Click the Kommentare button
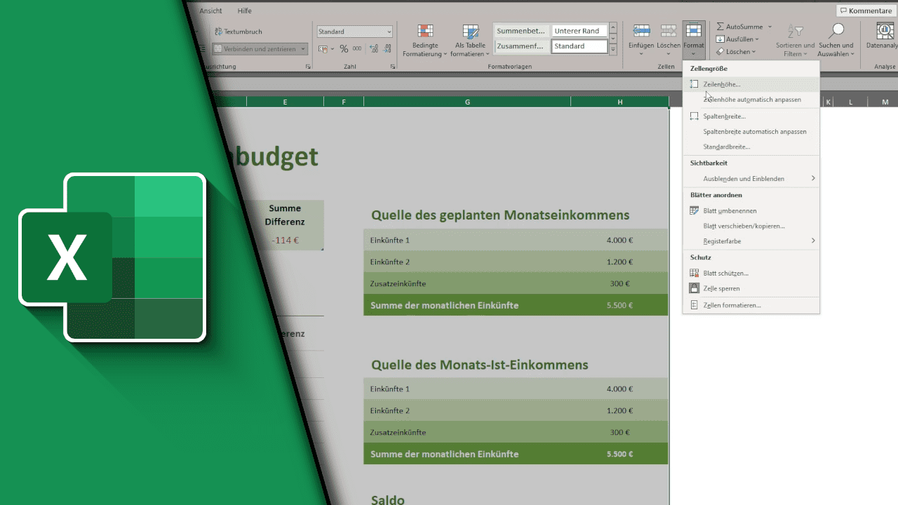 pyautogui.click(x=866, y=11)
